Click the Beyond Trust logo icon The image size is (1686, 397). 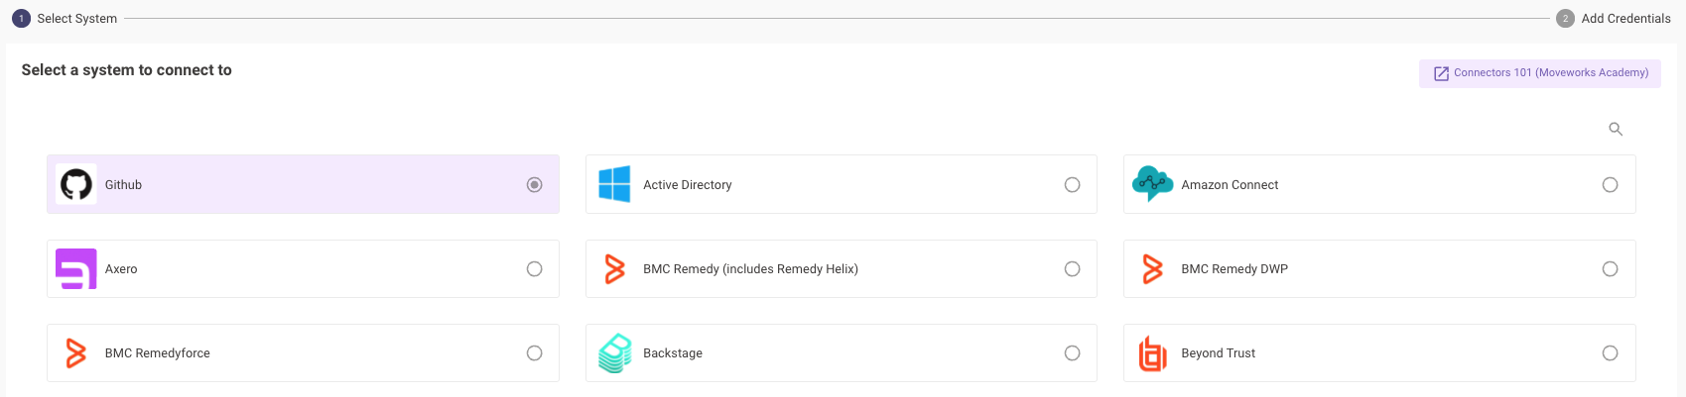click(1152, 353)
